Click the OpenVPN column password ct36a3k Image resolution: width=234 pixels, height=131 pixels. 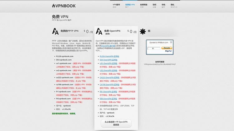tap(110, 116)
